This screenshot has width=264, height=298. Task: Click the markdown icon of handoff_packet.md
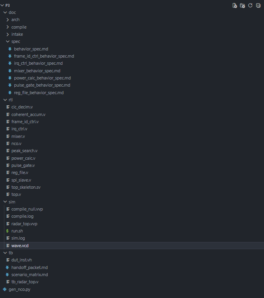point(7,267)
